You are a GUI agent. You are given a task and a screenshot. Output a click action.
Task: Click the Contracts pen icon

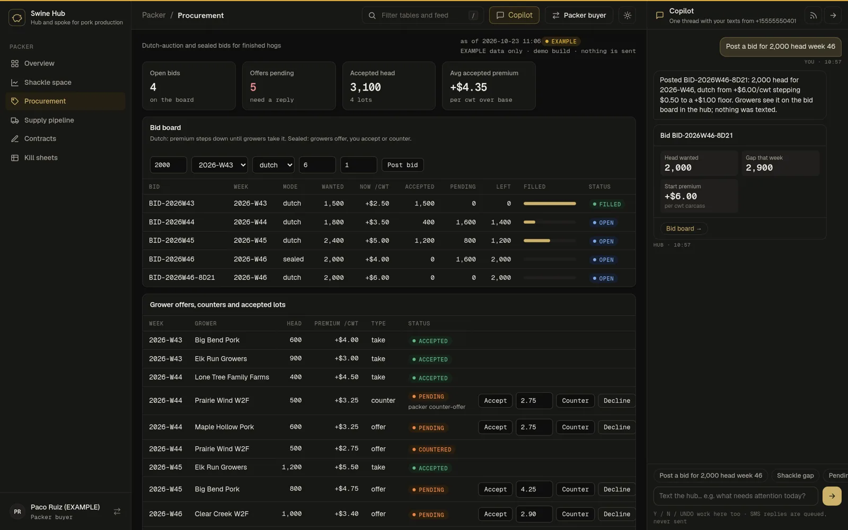click(15, 139)
